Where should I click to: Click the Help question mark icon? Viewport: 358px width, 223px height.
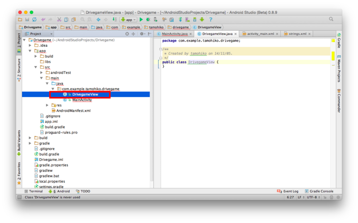(211, 20)
